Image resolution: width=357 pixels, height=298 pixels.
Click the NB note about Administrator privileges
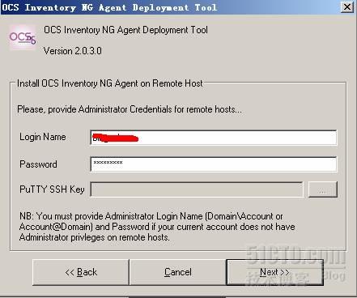(x=157, y=227)
